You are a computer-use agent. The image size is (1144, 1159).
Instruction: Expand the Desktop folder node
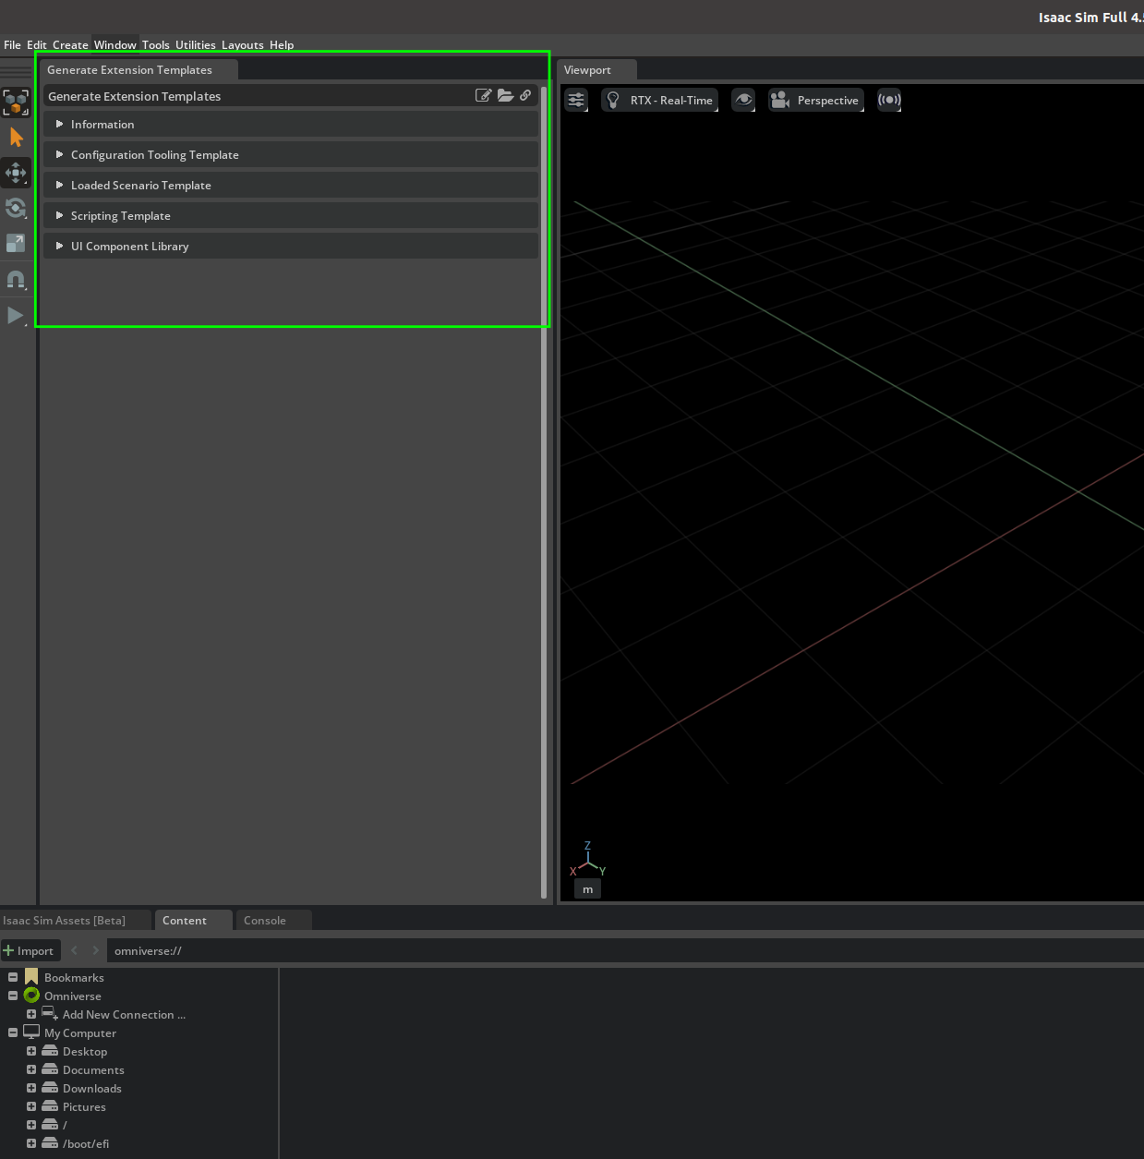point(31,1051)
